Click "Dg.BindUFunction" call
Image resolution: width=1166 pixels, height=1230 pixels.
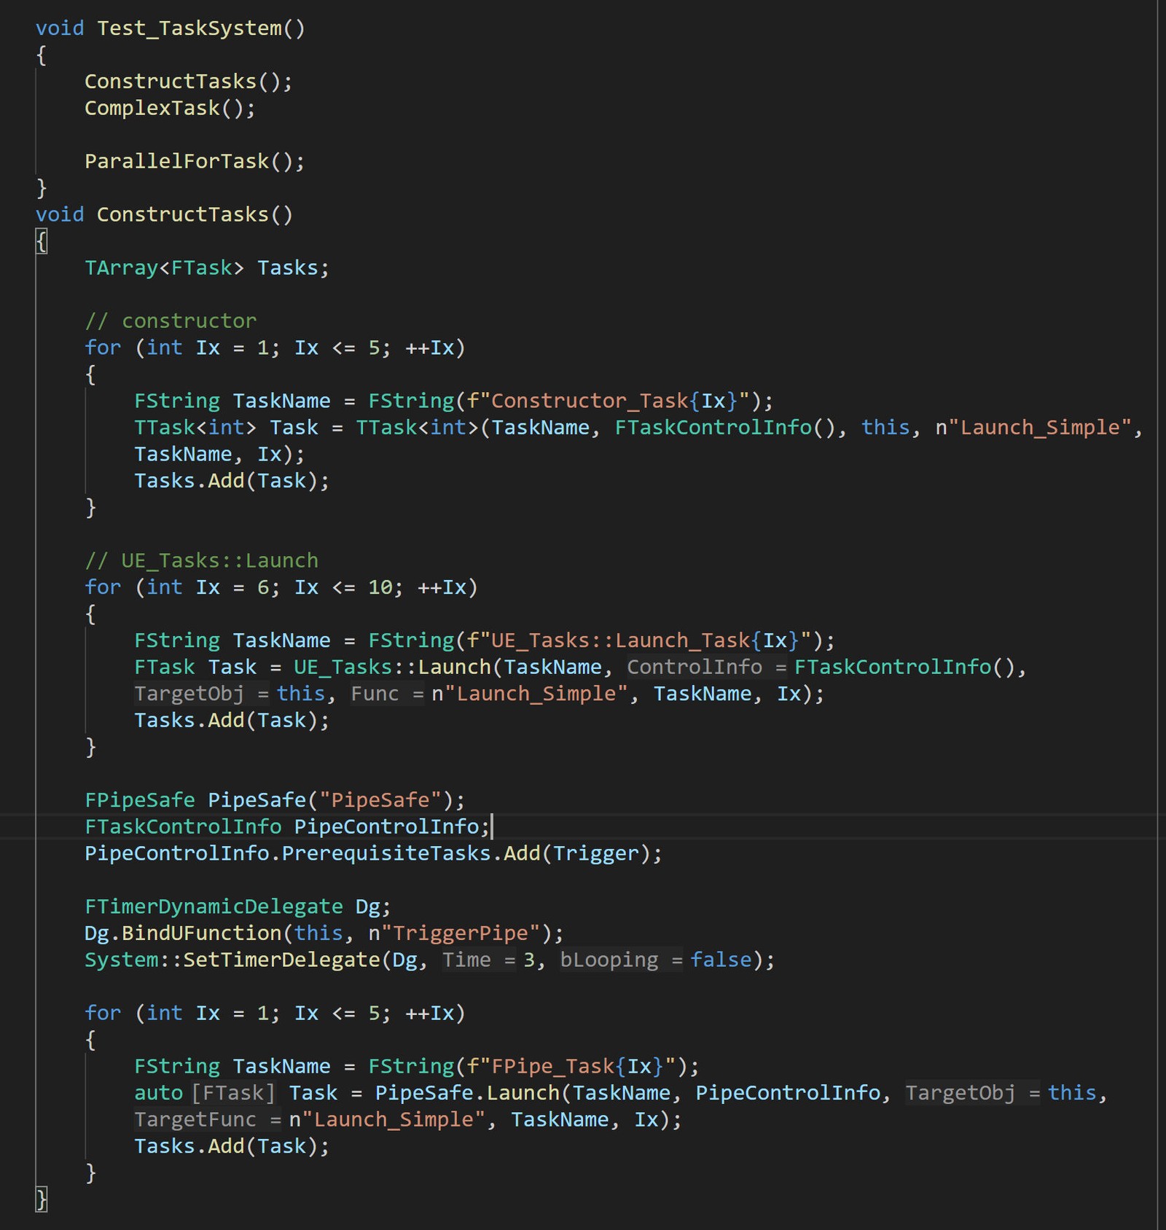[183, 934]
